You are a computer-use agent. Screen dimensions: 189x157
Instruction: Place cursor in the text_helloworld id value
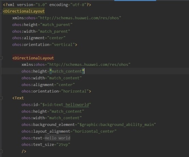pyautogui.click(x=66, y=105)
